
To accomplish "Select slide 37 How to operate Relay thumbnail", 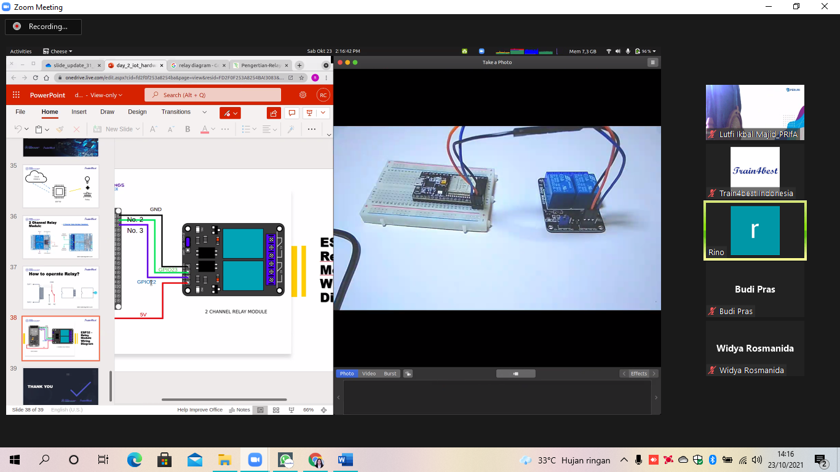I will pos(61,287).
